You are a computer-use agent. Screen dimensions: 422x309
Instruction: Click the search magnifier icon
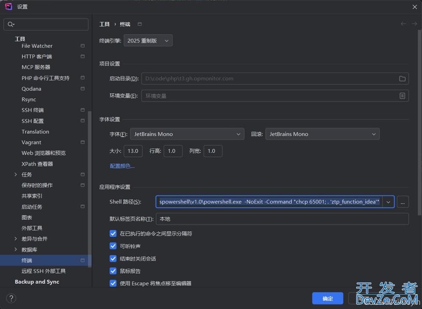(11, 24)
